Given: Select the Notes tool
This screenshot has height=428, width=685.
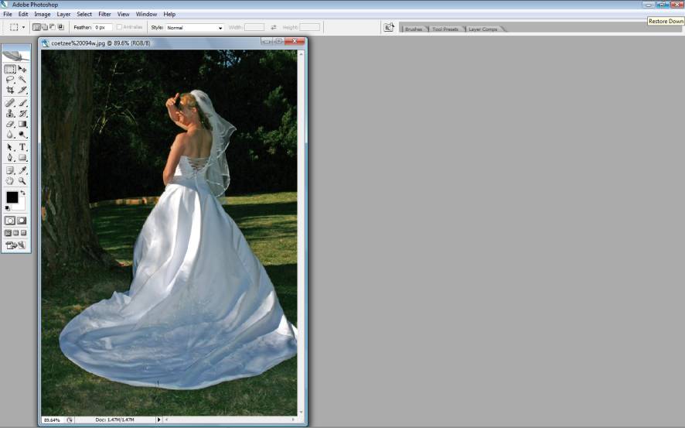Looking at the screenshot, I should point(10,170).
